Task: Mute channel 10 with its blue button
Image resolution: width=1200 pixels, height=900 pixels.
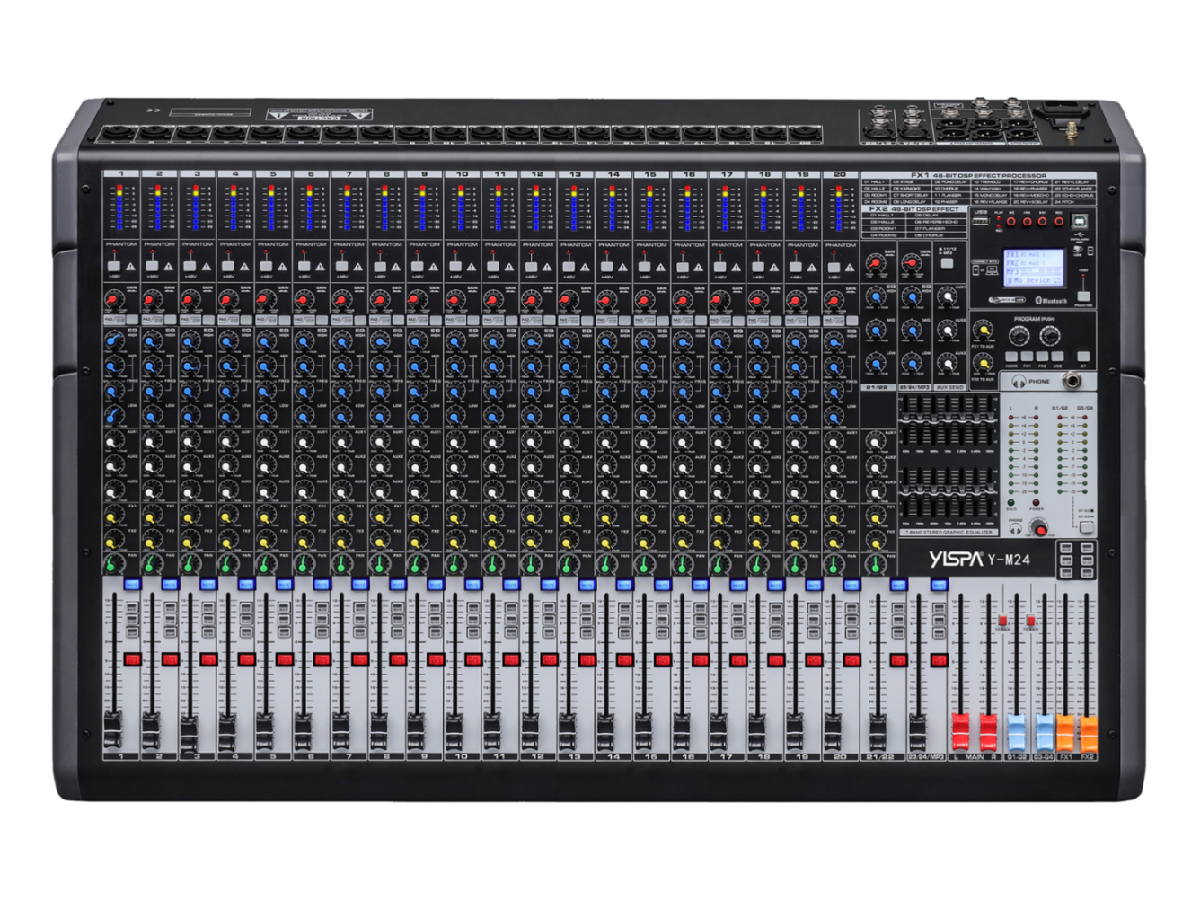Action: tap(472, 584)
